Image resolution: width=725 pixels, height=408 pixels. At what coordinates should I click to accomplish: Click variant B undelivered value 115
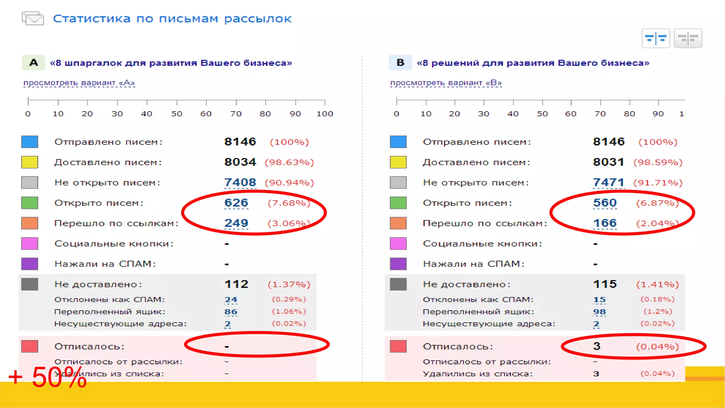605,284
